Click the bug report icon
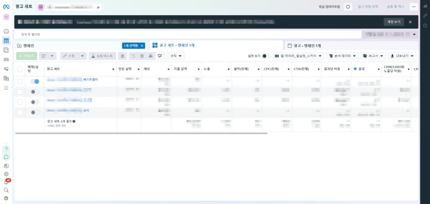The image size is (430, 204). (6, 198)
